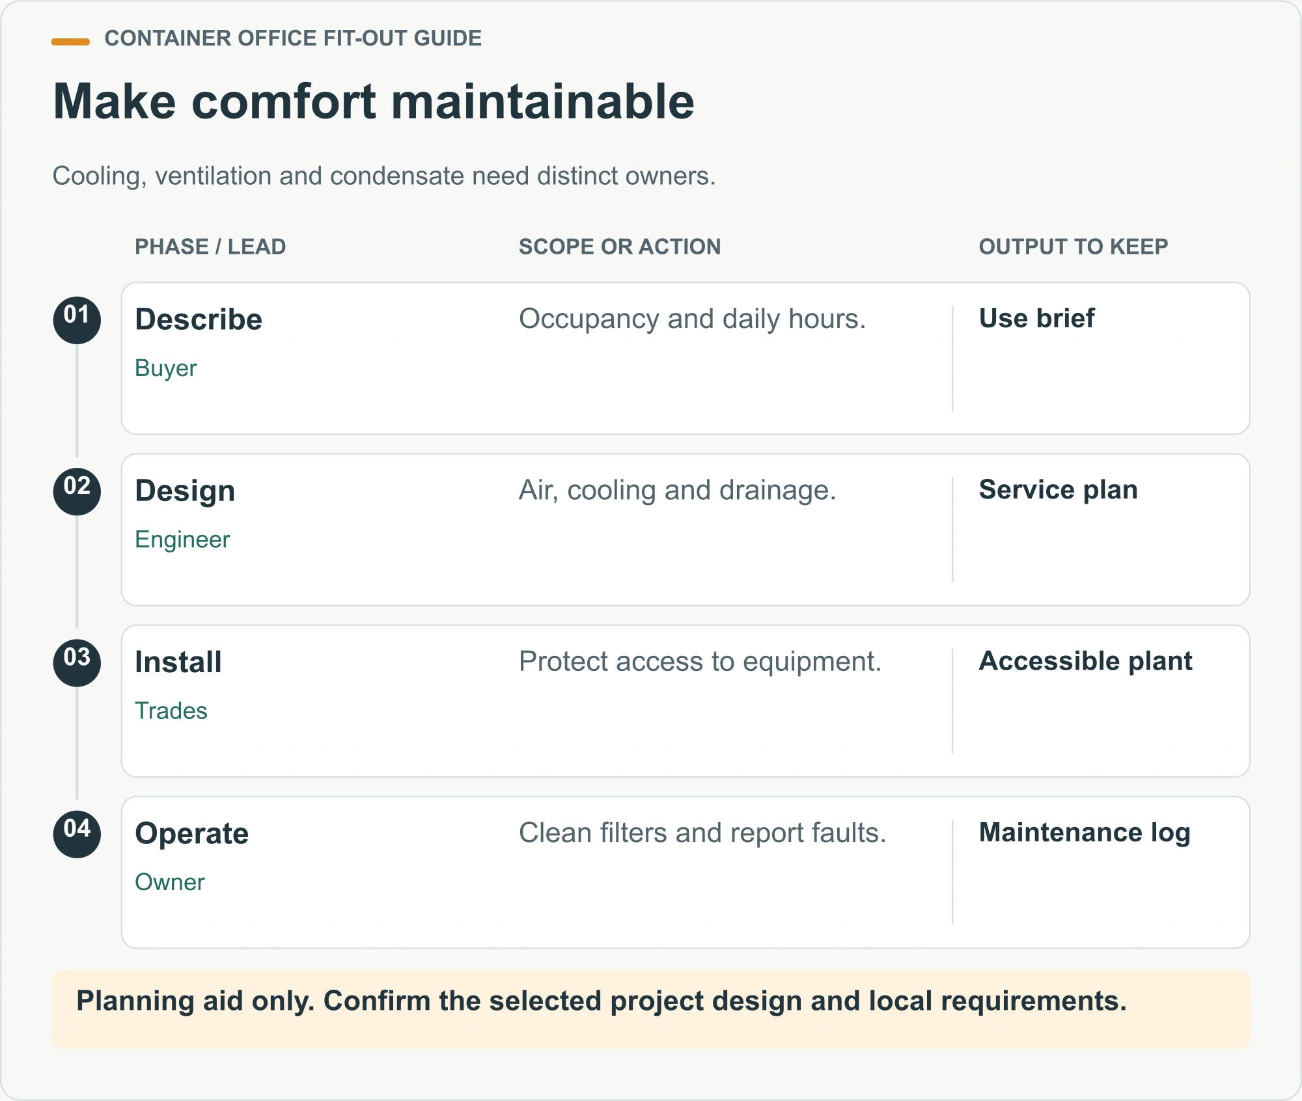Select the 'Accessible plant' output
This screenshot has height=1101, width=1302.
pos(1085,661)
